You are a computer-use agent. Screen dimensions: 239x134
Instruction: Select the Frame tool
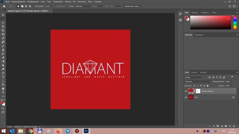[x=3, y=34]
